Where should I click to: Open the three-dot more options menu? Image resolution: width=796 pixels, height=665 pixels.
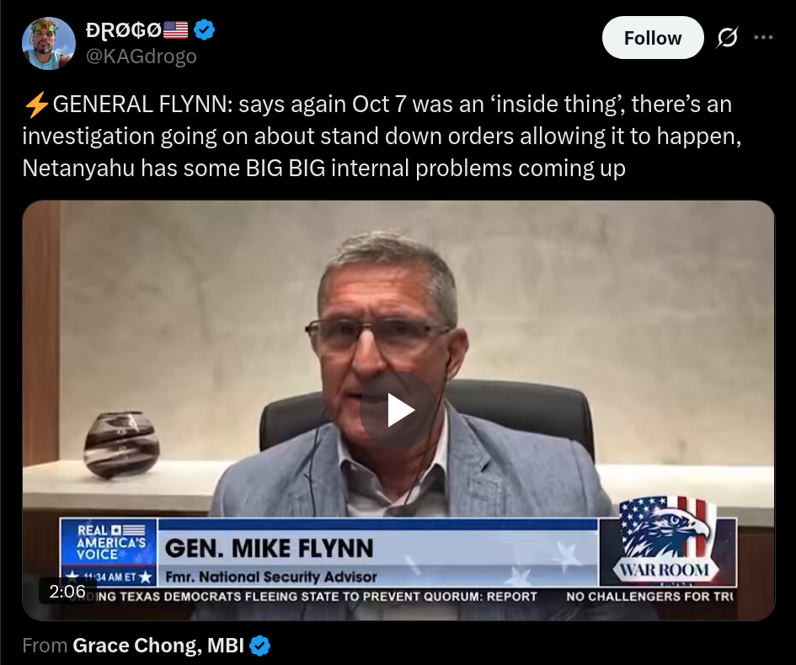pyautogui.click(x=763, y=37)
